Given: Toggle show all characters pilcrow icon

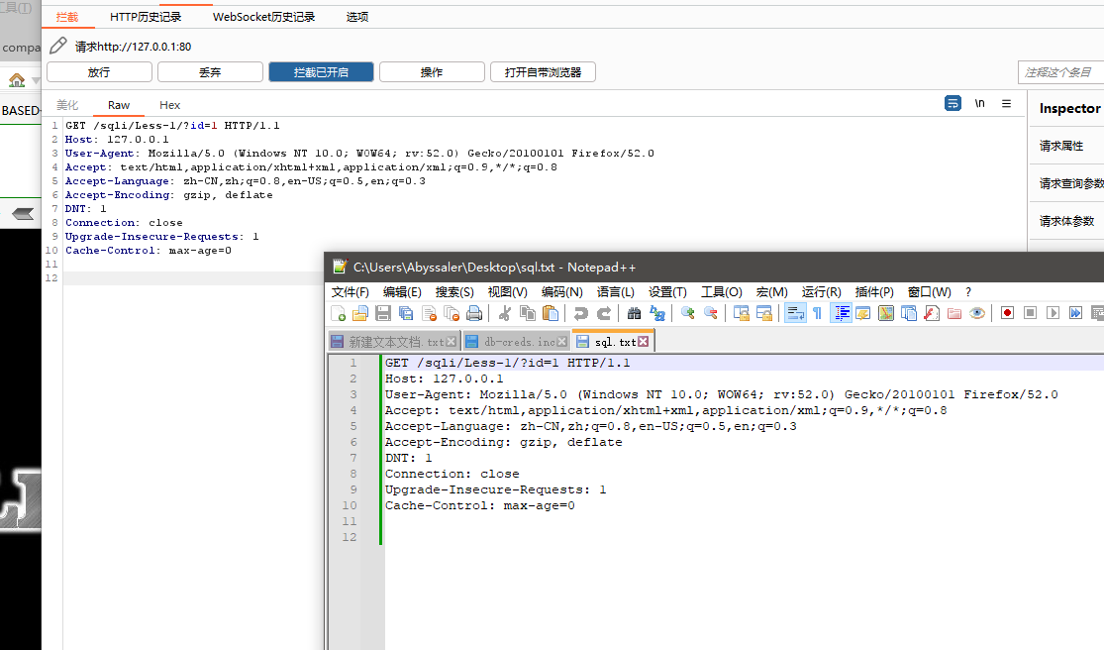Looking at the screenshot, I should tap(817, 313).
